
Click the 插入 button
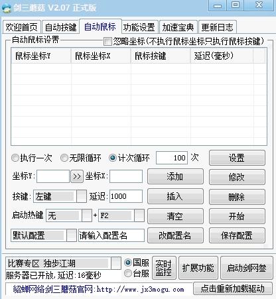[x=175, y=196]
